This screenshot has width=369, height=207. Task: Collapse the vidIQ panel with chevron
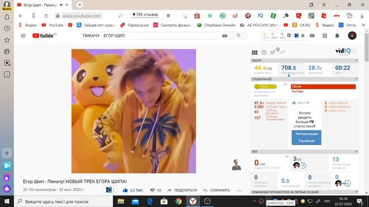click(354, 51)
